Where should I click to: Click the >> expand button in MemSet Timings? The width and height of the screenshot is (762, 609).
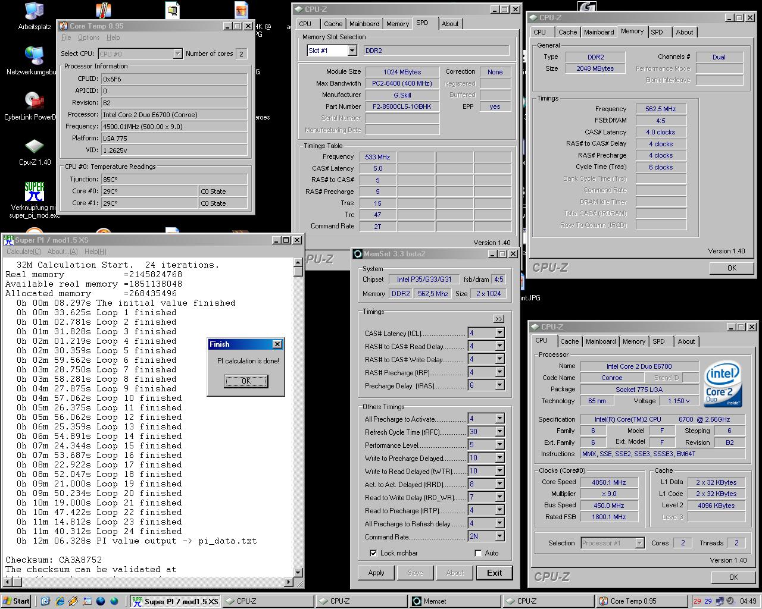click(x=498, y=319)
